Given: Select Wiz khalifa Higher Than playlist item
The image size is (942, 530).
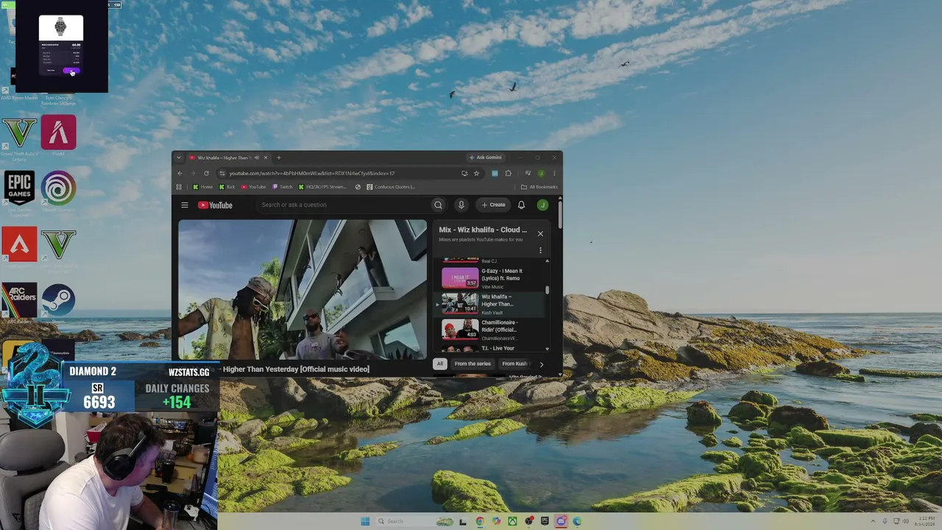Looking at the screenshot, I should coord(490,304).
